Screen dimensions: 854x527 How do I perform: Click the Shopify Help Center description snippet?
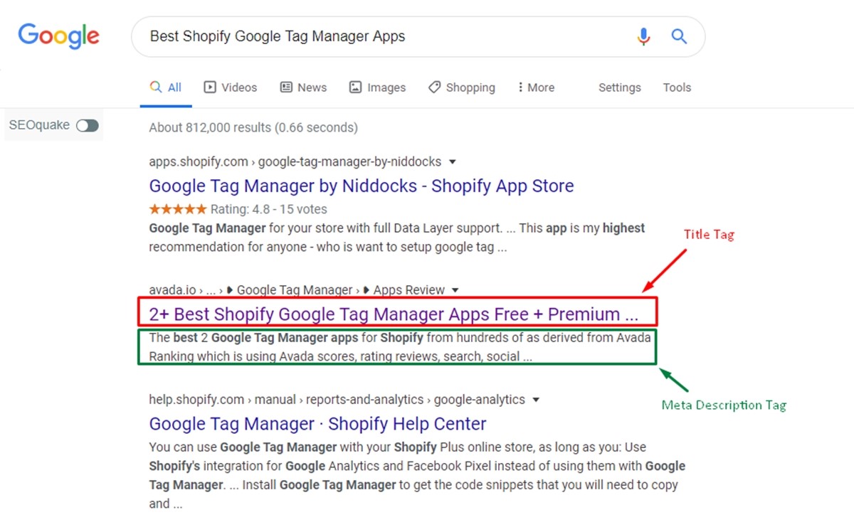click(x=417, y=476)
